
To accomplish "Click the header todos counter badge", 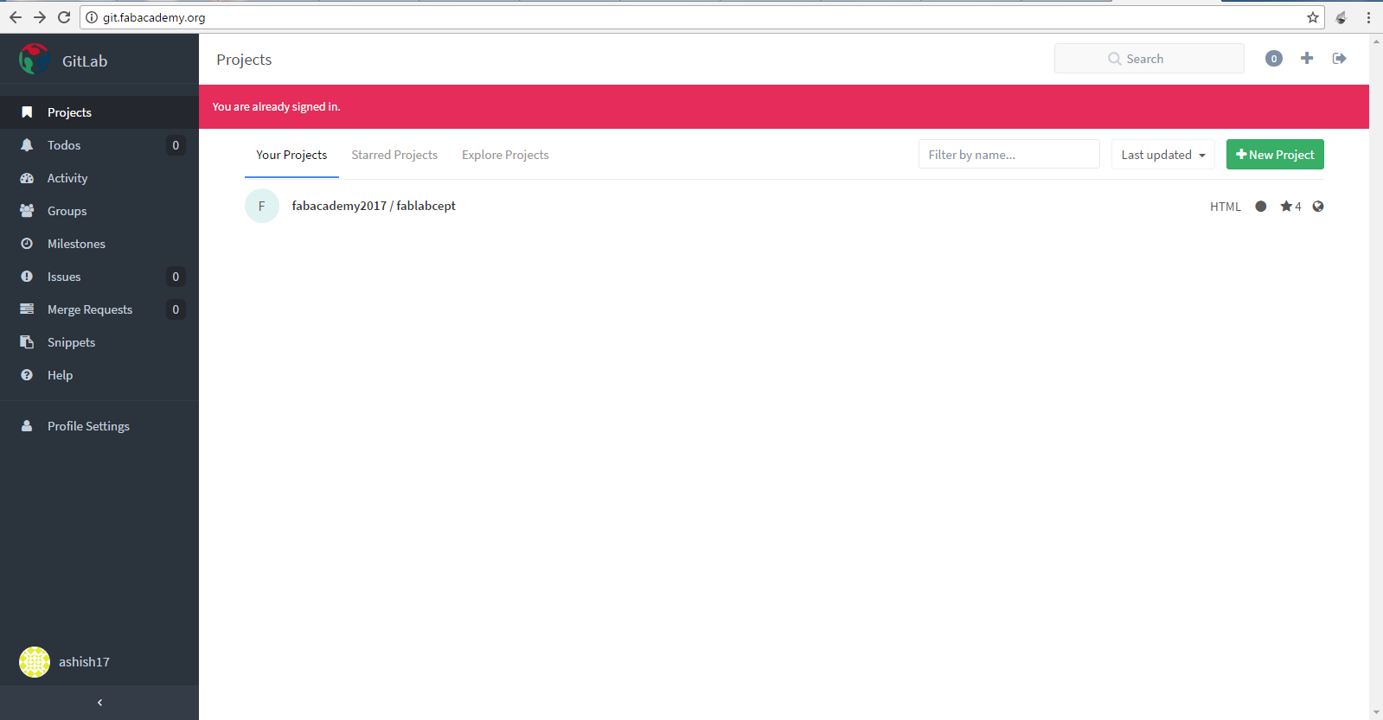I will coord(1274,59).
